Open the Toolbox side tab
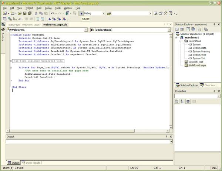The image size is (222, 171). [x=3, y=35]
